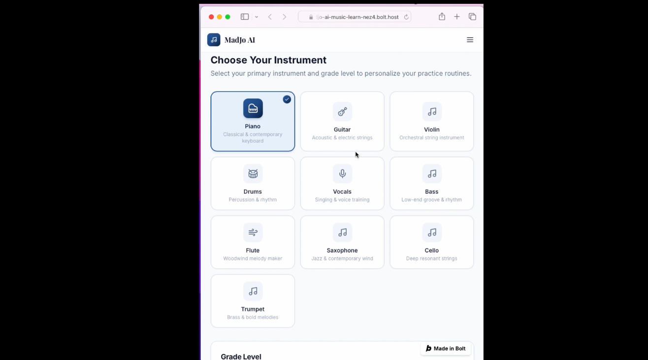
Task: Select the Guitar instrument icon
Action: pyautogui.click(x=342, y=112)
